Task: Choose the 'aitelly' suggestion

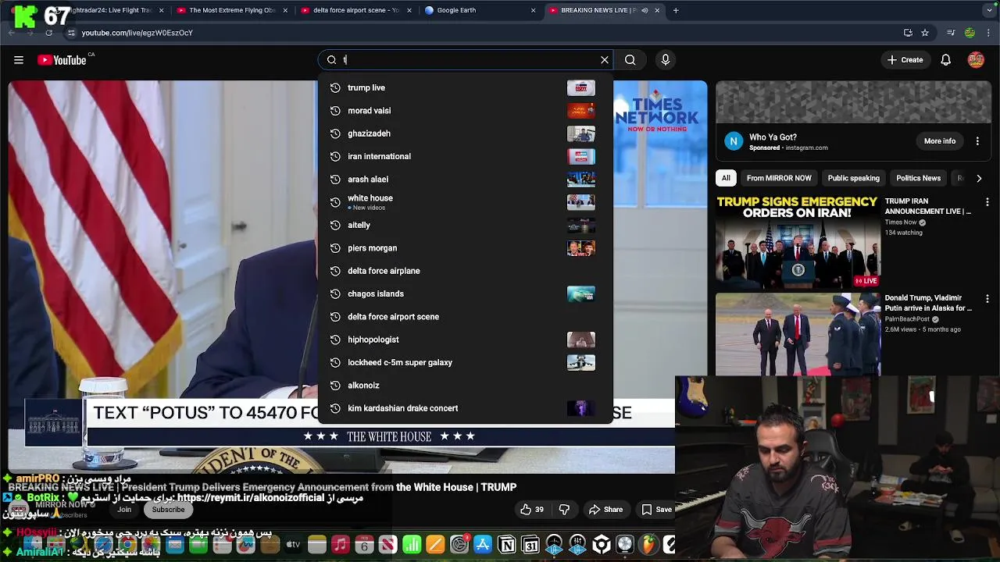Action: click(x=466, y=225)
